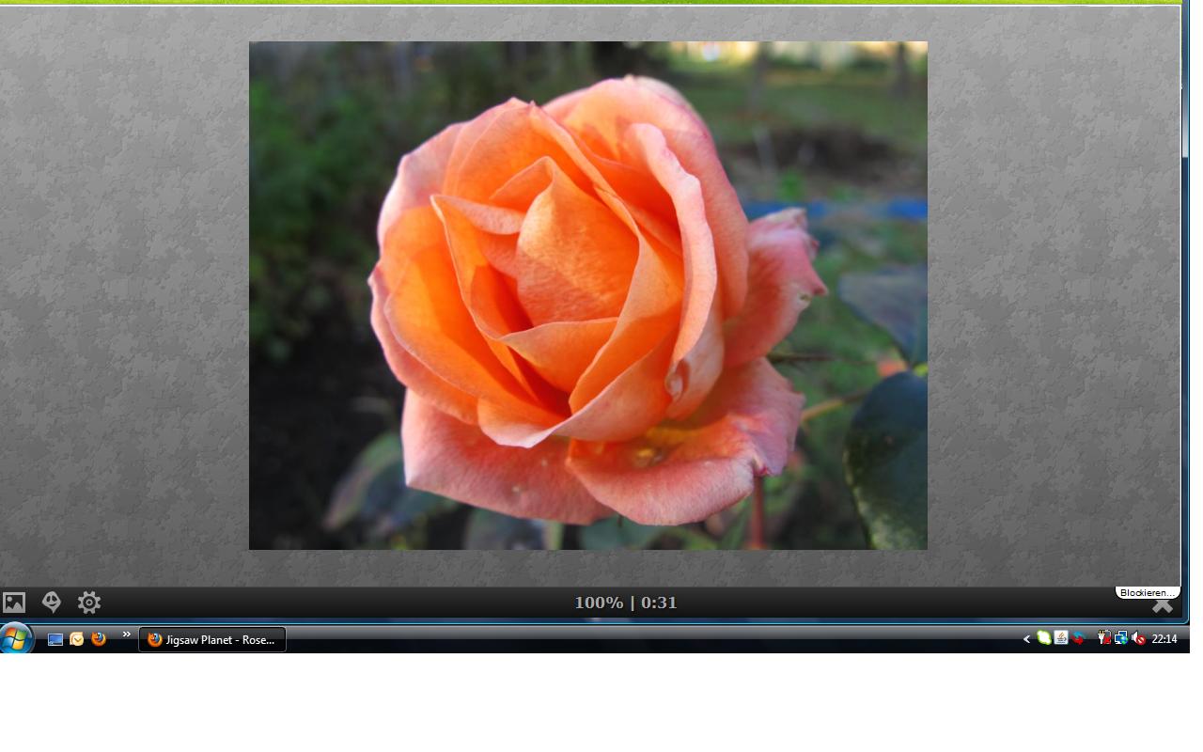Open the battery power tray icon

(x=1104, y=638)
